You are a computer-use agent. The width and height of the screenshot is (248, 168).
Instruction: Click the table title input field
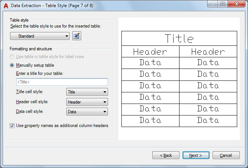(62, 82)
